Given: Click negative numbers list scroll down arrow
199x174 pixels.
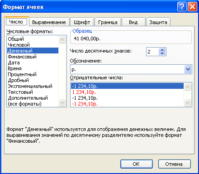Looking at the screenshot, I should coord(187,103).
